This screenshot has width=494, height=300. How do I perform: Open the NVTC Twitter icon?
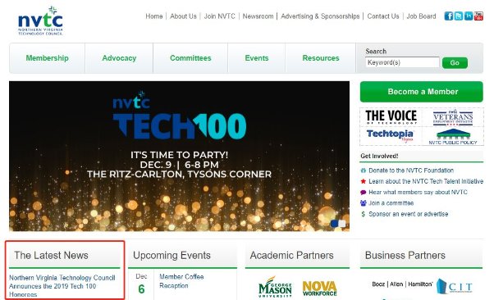[x=459, y=16]
